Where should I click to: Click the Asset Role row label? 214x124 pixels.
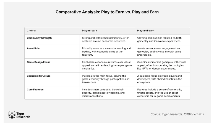33,48
